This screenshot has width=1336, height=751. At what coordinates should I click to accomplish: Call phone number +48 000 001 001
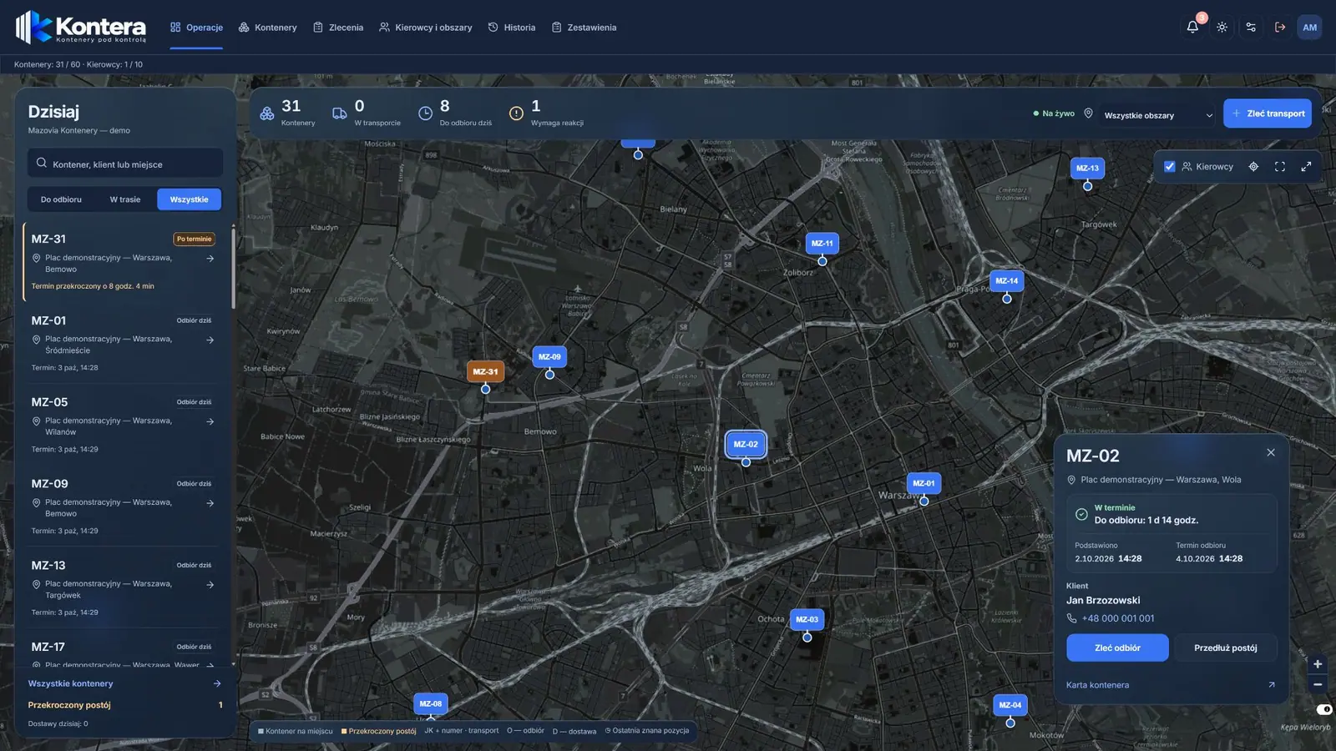click(1117, 618)
